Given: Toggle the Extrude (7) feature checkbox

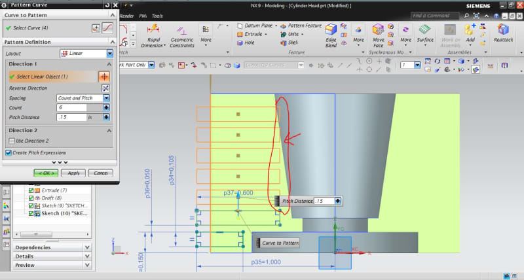Looking at the screenshot, I should tap(31, 190).
